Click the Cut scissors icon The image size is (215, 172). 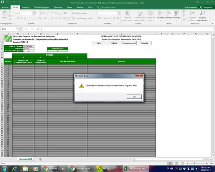[10, 12]
